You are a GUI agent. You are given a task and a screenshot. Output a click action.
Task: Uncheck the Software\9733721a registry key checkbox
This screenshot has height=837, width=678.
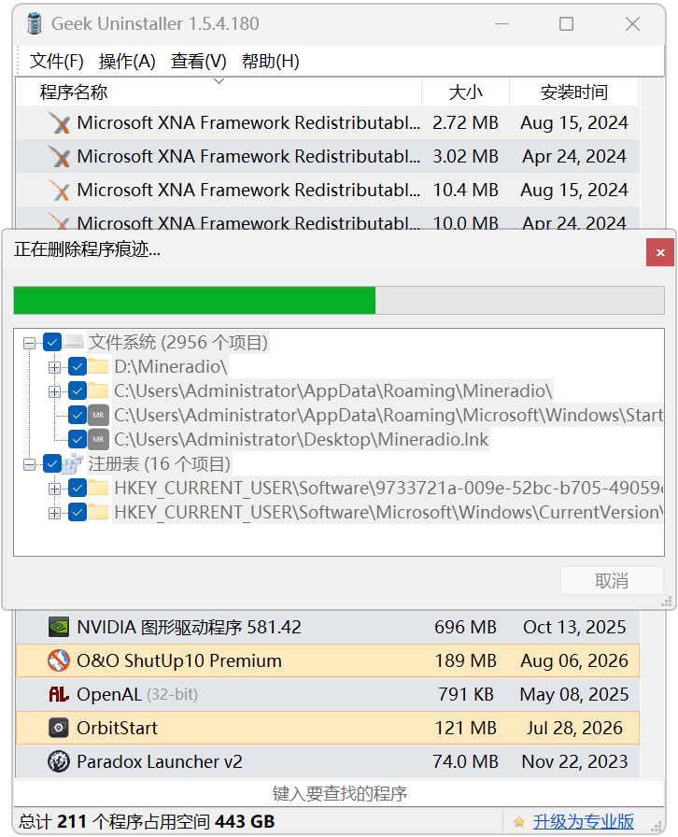coord(78,488)
